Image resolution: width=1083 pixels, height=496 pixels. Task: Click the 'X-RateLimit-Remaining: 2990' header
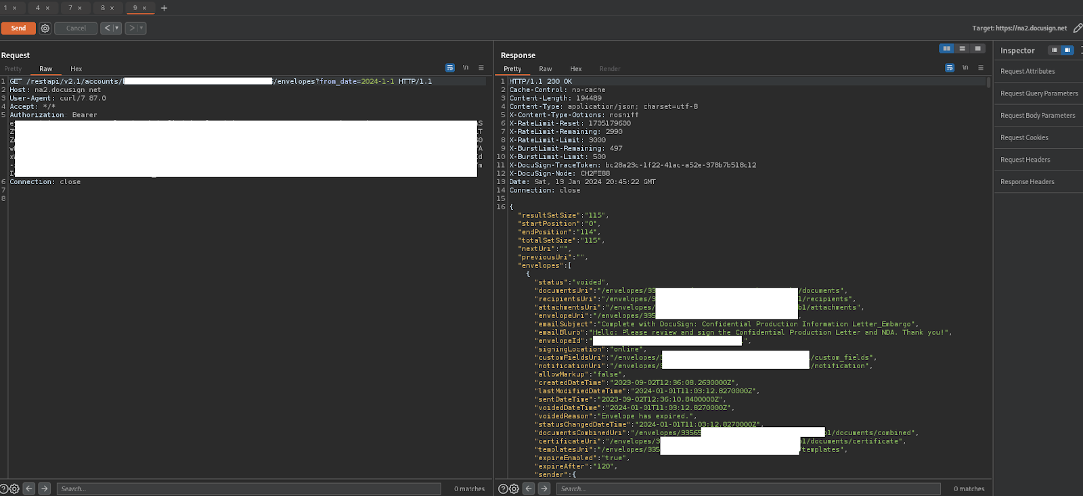pos(566,131)
